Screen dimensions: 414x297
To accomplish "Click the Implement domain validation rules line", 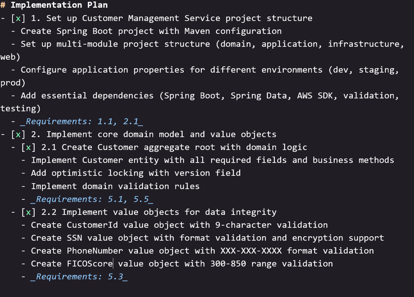I will [x=115, y=186].
